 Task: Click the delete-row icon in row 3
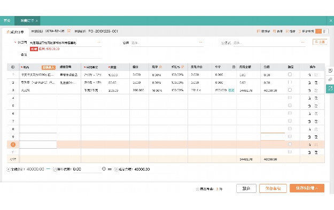point(316,90)
